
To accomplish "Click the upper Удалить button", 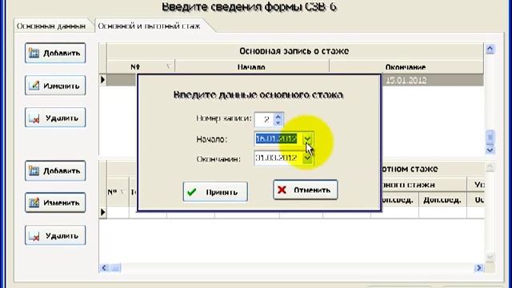I will pyautogui.click(x=55, y=118).
